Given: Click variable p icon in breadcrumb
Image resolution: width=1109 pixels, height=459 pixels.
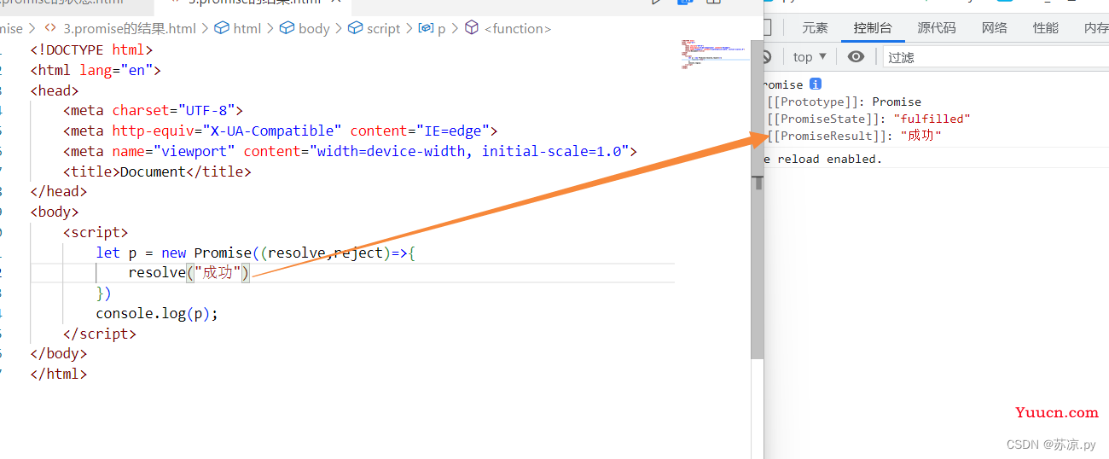Looking at the screenshot, I should point(425,28).
